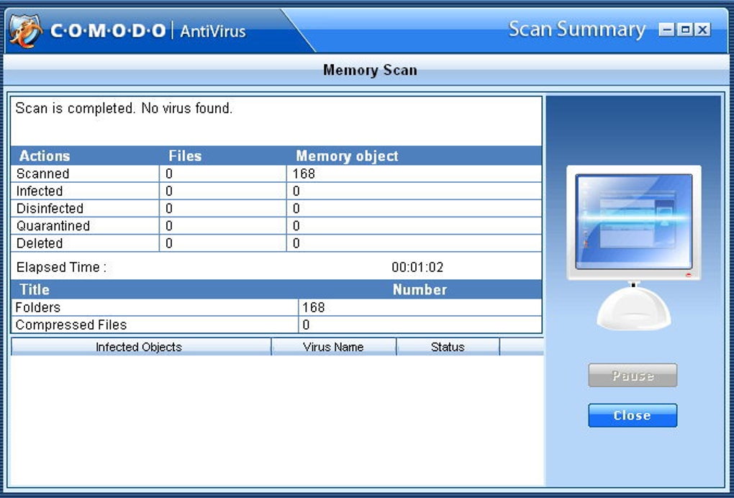Click the greyed-out Pause button
This screenshot has width=734, height=498.
(633, 376)
